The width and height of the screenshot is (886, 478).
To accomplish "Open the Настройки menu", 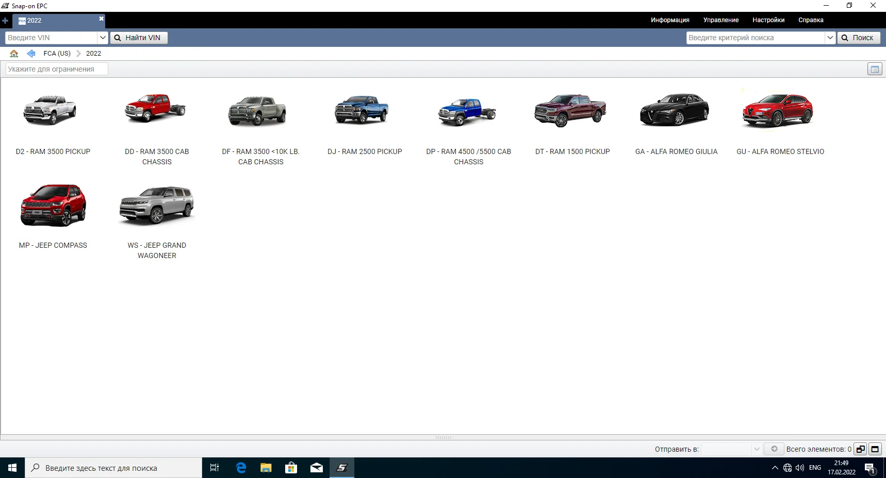I will [768, 20].
